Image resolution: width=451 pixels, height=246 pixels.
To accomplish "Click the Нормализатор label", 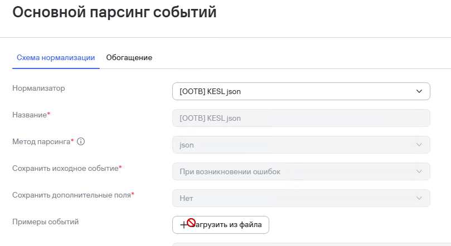I will (38, 88).
